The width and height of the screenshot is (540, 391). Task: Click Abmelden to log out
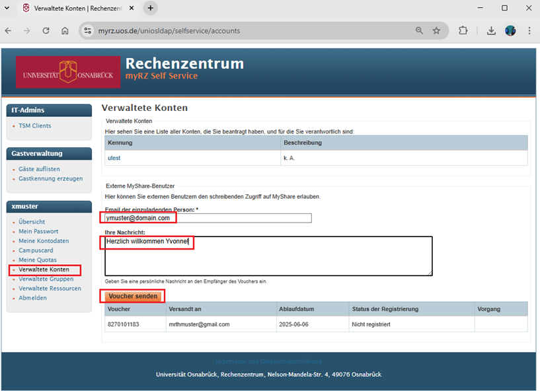pyautogui.click(x=32, y=298)
